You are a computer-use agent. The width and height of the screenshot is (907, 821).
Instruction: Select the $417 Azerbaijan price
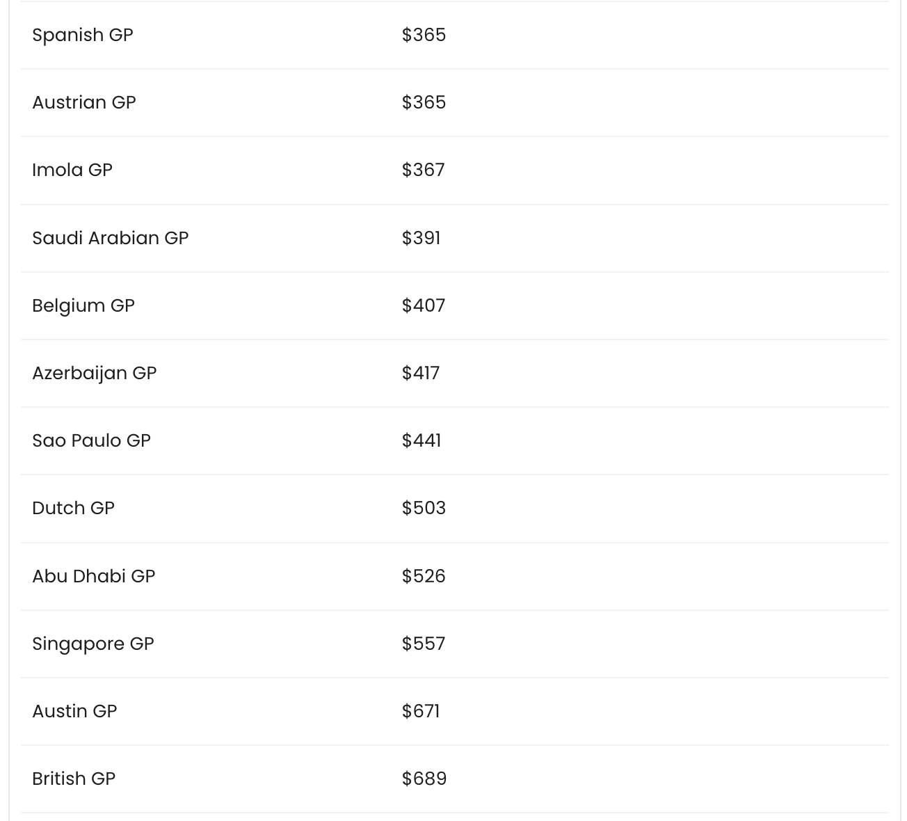tap(420, 373)
